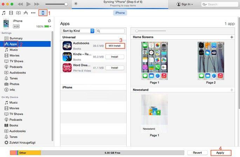This screenshot has width=240, height=157.
Task: Click the Word Dream app icon
Action: tap(67, 68)
